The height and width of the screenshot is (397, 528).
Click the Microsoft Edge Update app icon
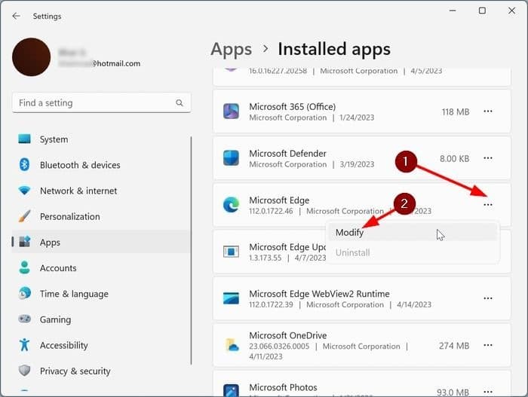coord(232,252)
